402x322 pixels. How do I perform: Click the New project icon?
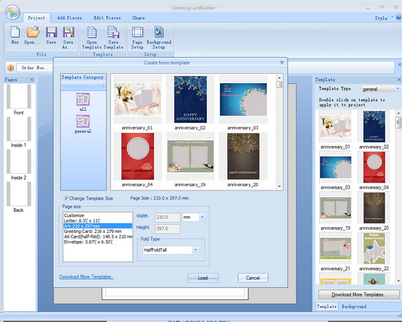tap(15, 32)
